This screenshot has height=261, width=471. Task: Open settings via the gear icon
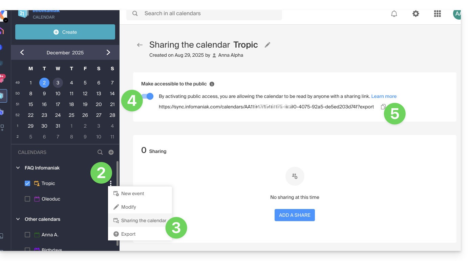pos(415,14)
